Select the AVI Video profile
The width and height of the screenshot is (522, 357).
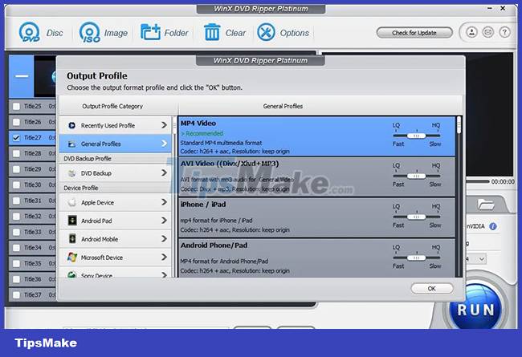point(317,176)
